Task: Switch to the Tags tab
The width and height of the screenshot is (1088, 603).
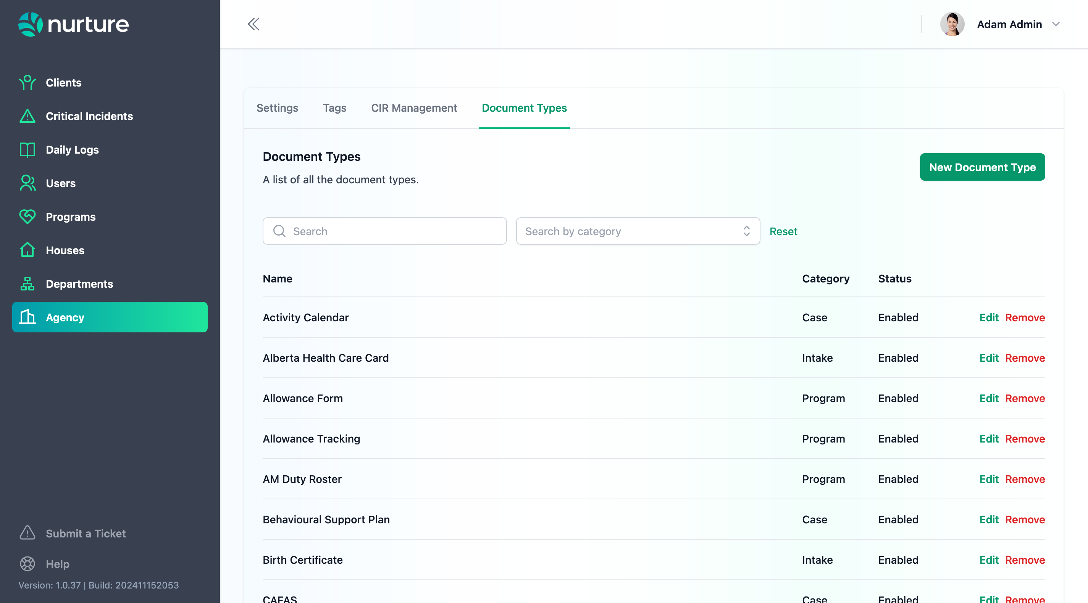Action: pyautogui.click(x=334, y=108)
